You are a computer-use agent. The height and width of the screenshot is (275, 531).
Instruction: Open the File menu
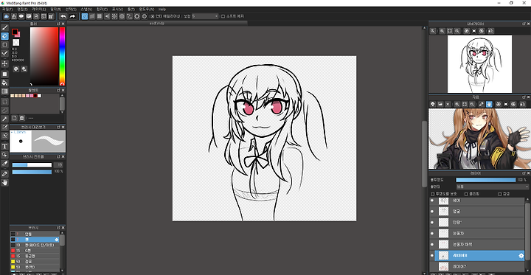point(7,10)
